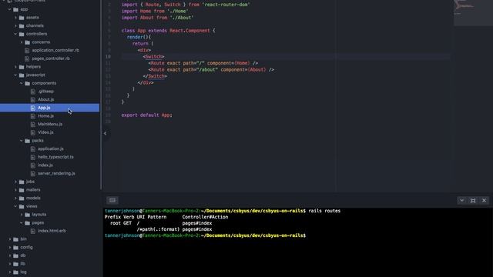This screenshot has height=277, width=493.
Task: Expand the layouts folder chevron
Action: click(x=22, y=215)
